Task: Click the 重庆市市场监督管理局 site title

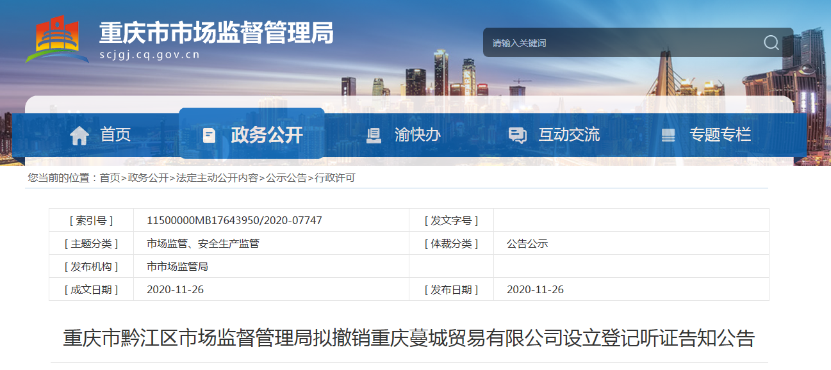Action: click(x=217, y=32)
